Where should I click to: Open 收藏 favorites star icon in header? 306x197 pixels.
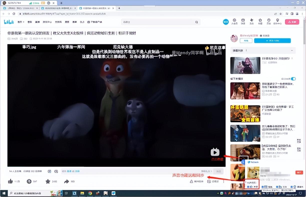260,21
